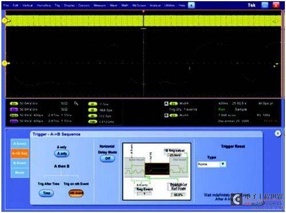Enable Trig After Time button
This screenshot has height=213, width=286.
[46, 193]
